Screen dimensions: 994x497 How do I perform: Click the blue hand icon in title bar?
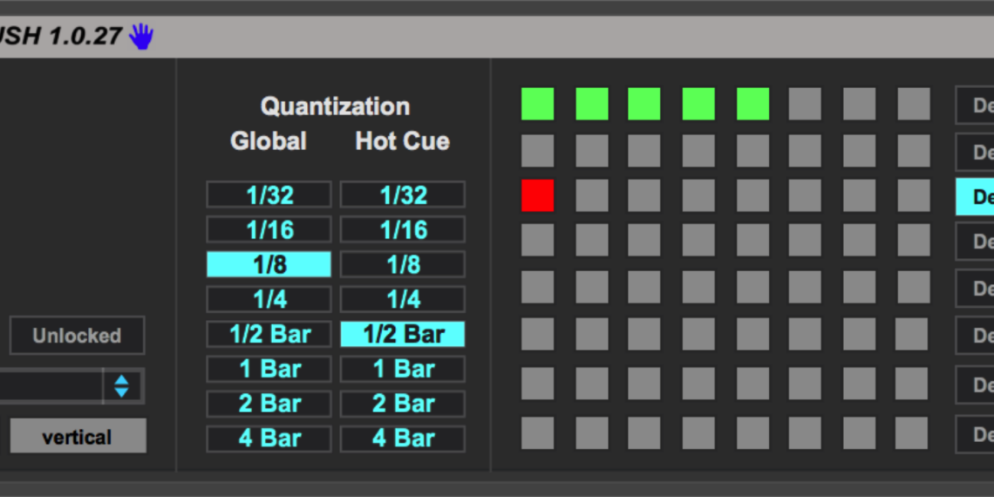pos(141,37)
